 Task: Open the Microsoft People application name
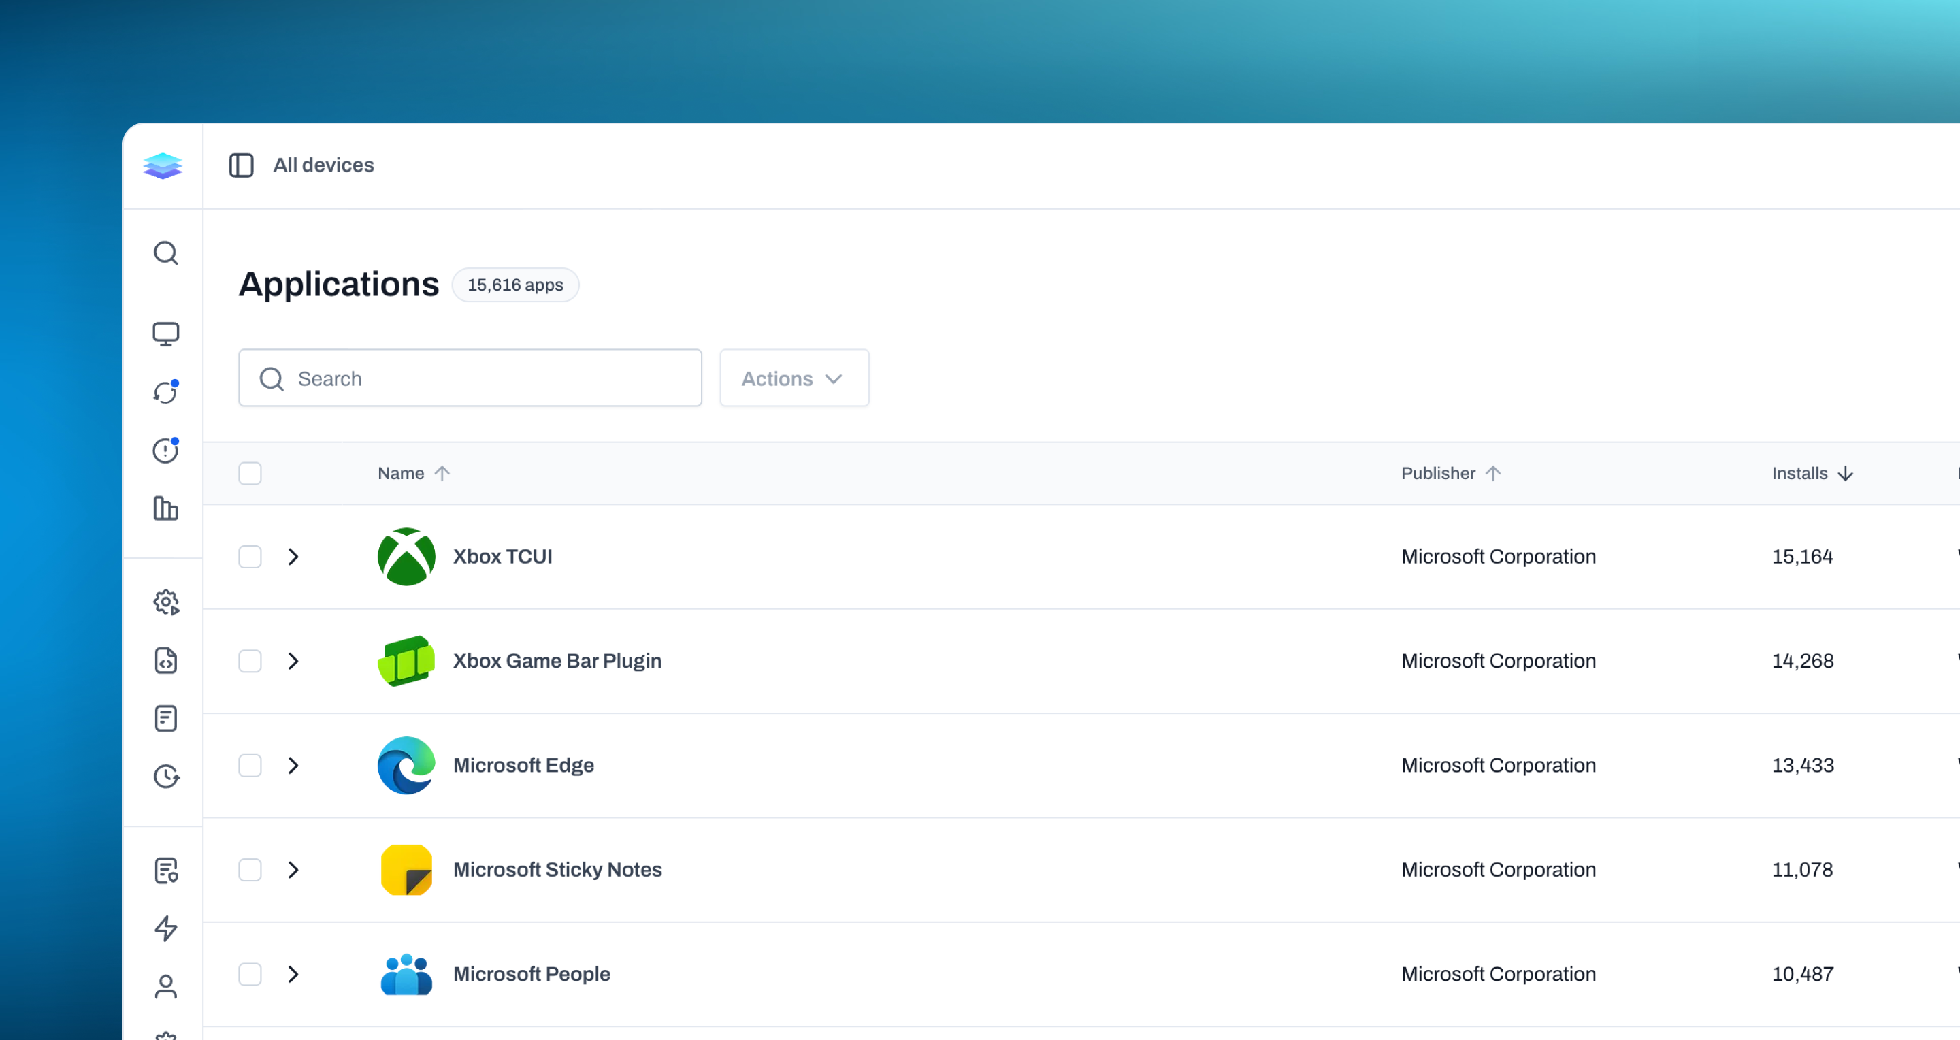click(x=532, y=974)
